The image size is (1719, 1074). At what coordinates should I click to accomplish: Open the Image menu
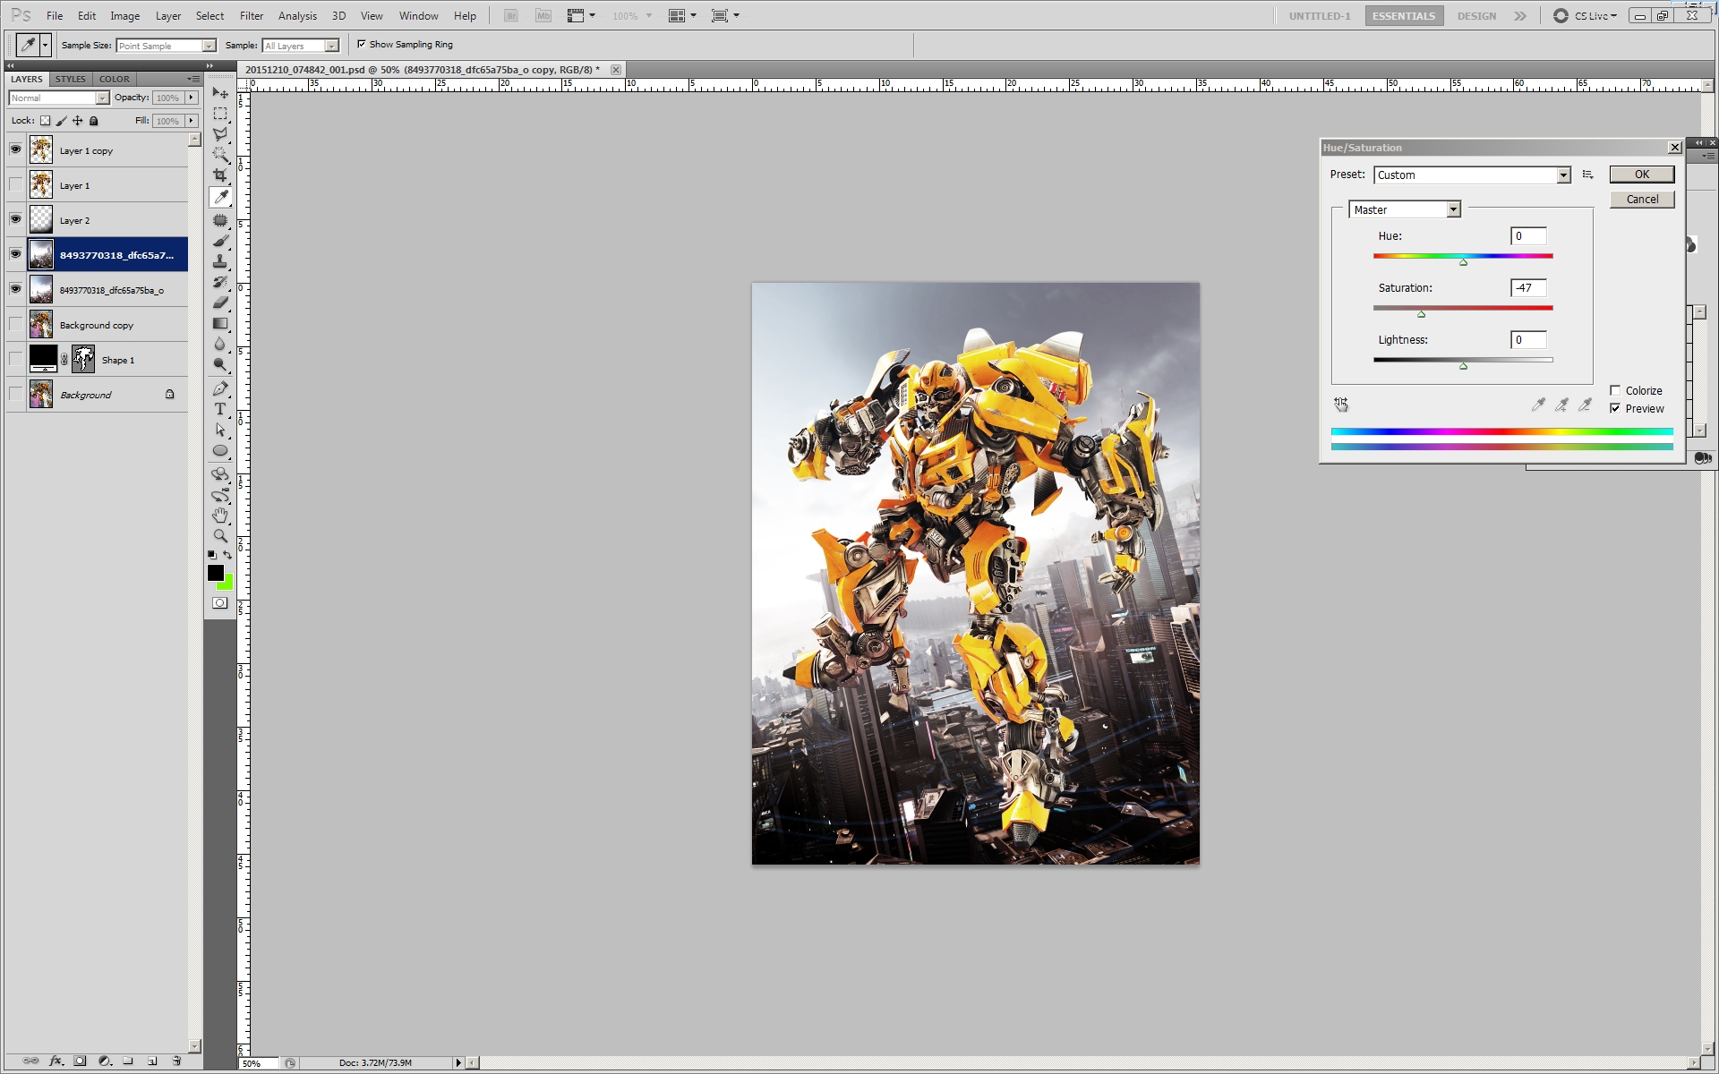[124, 15]
